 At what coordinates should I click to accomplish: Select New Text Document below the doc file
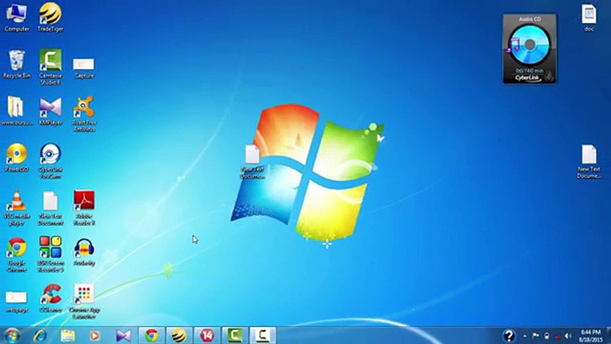coord(589,162)
